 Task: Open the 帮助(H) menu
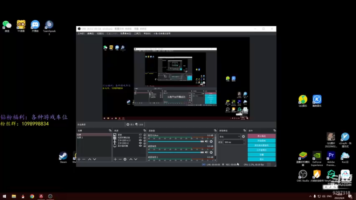coord(147,34)
